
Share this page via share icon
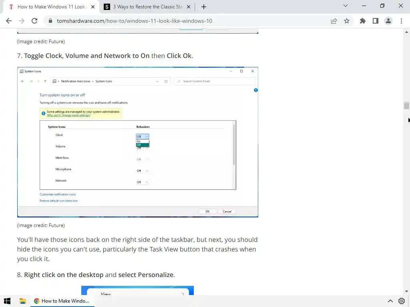click(334, 21)
